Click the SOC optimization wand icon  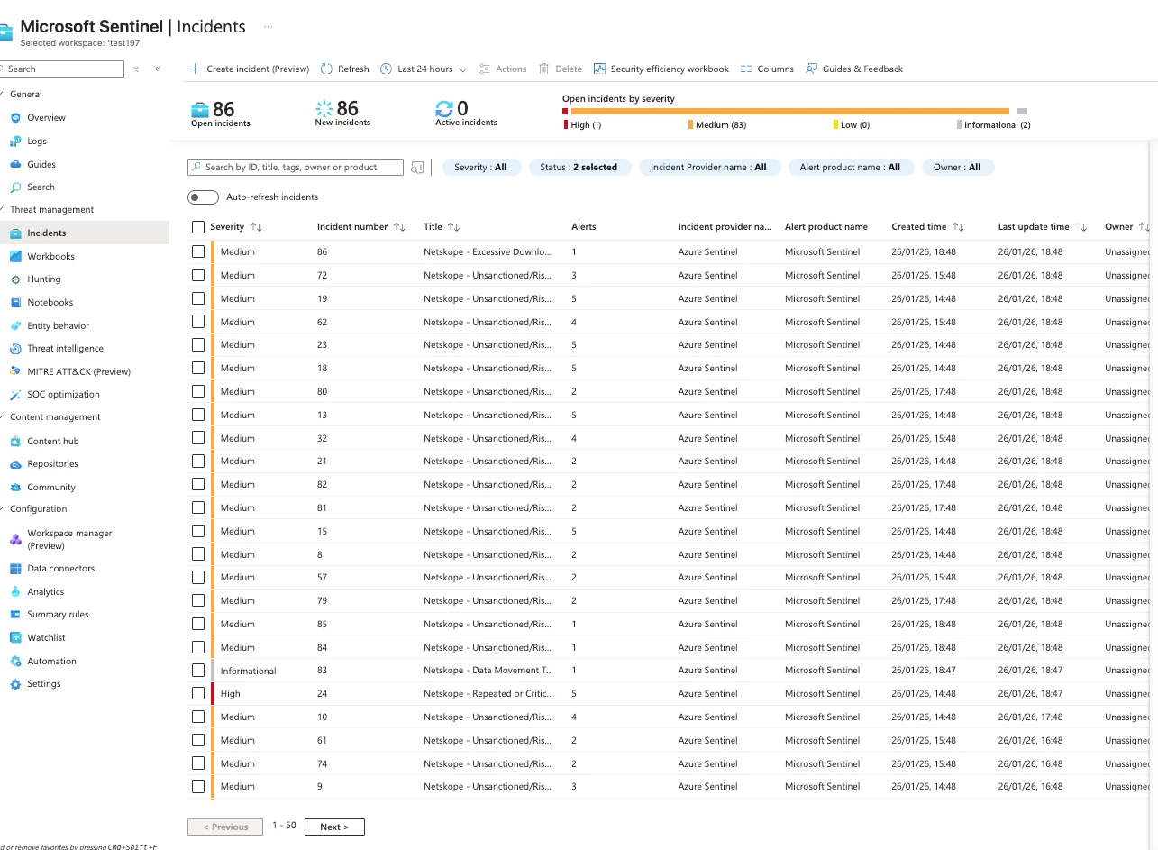(x=15, y=395)
